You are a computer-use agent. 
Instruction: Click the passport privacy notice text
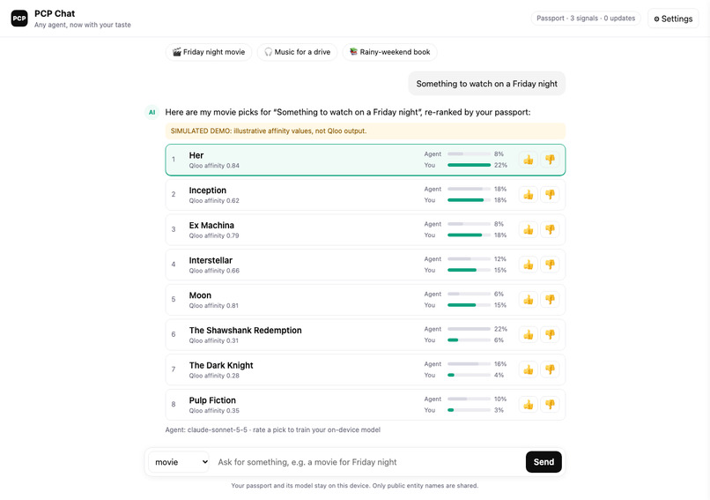click(x=354, y=486)
